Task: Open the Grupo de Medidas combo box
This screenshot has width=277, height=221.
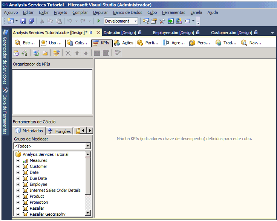Action: point(88,146)
